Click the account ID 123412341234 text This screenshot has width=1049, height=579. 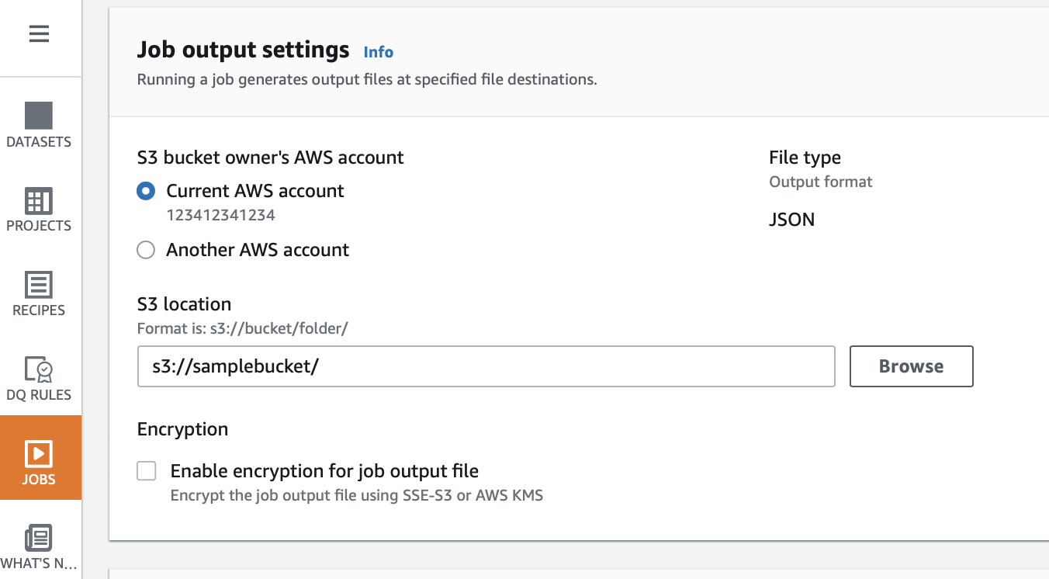(220, 215)
